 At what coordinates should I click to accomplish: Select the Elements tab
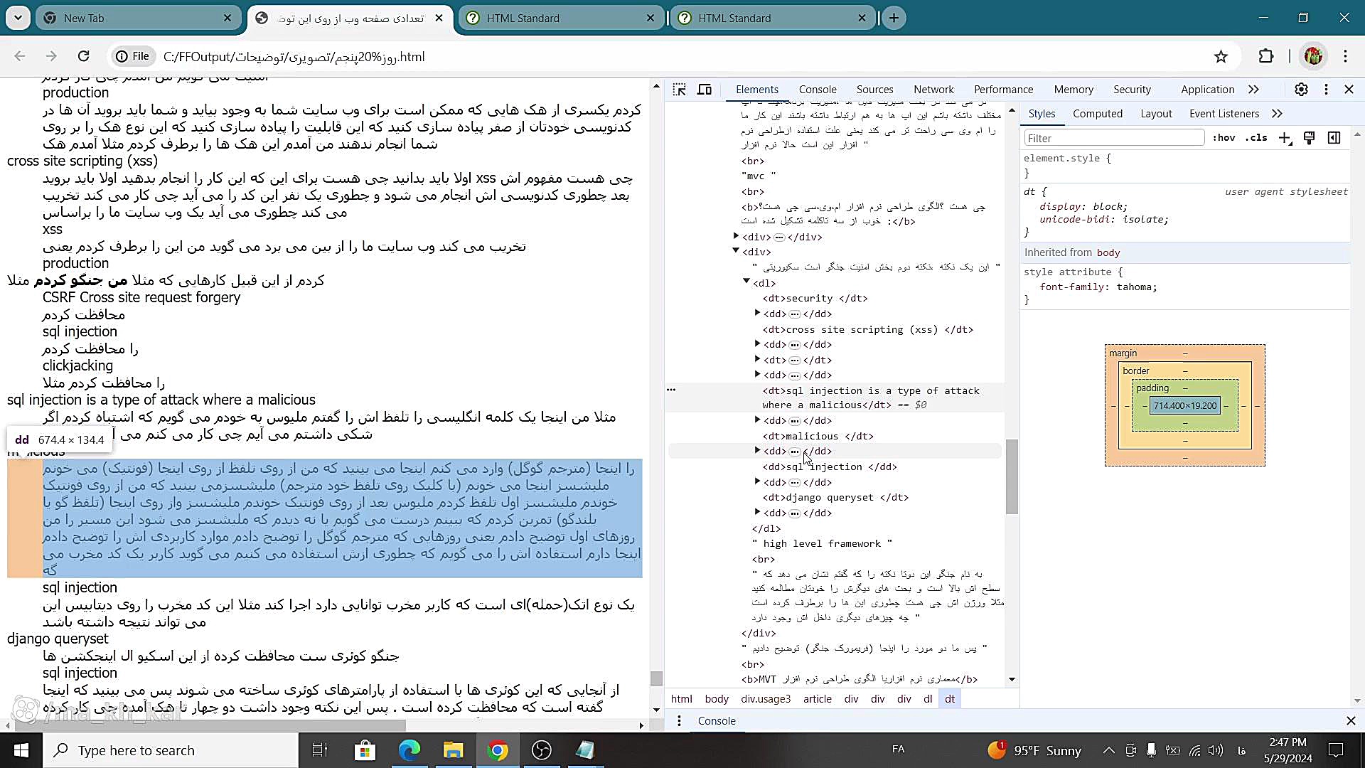click(757, 90)
